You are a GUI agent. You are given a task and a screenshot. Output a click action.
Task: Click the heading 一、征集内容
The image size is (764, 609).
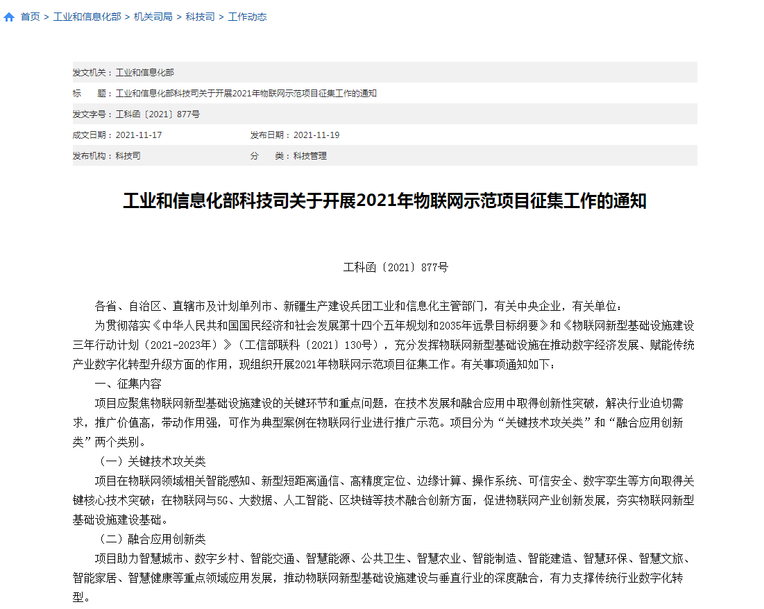click(x=128, y=384)
